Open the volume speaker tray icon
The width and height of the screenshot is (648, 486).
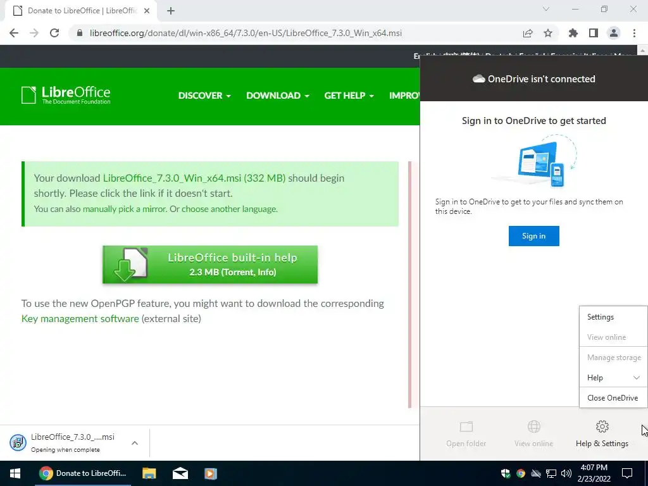tap(566, 473)
